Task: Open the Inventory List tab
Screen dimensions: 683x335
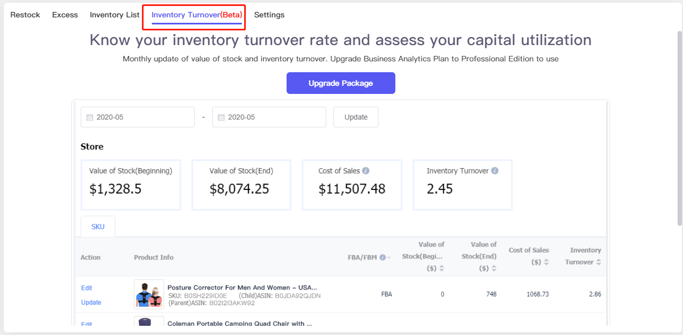Action: 115,15
